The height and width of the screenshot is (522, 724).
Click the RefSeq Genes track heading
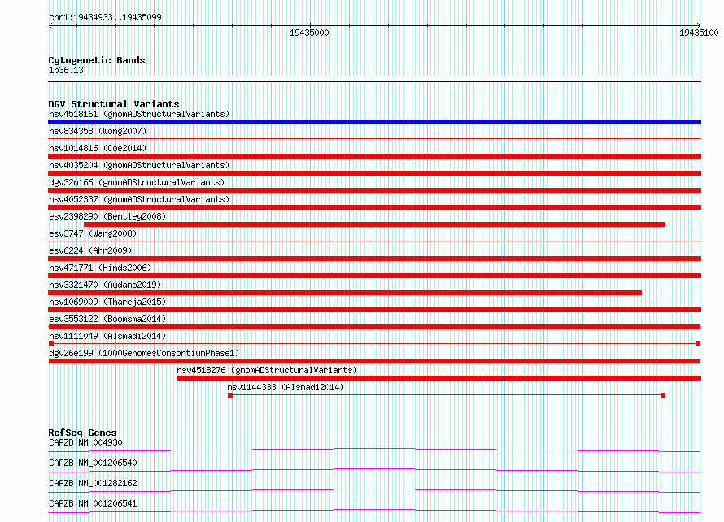point(82,433)
